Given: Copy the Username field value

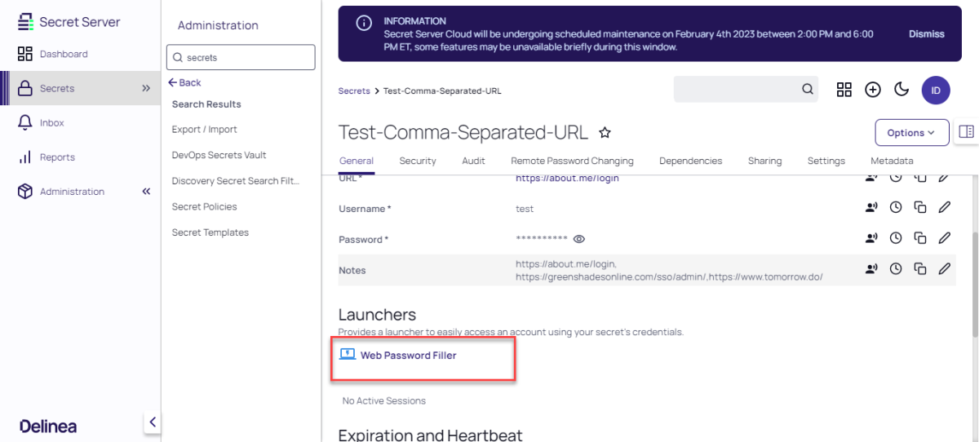Looking at the screenshot, I should coord(920,208).
